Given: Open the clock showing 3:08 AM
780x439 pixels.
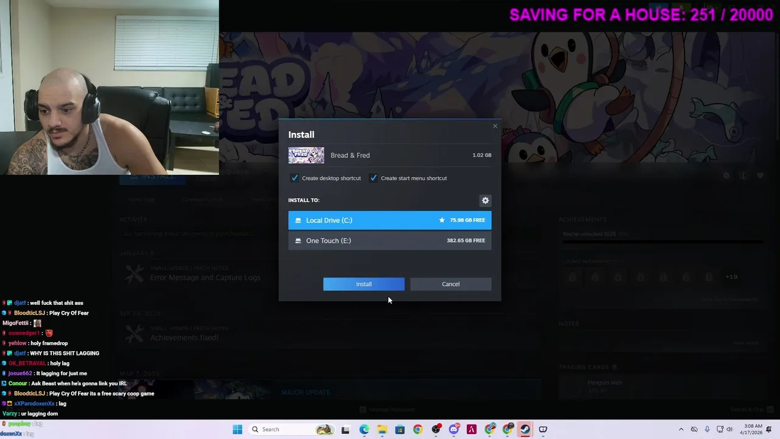Looking at the screenshot, I should point(753,429).
